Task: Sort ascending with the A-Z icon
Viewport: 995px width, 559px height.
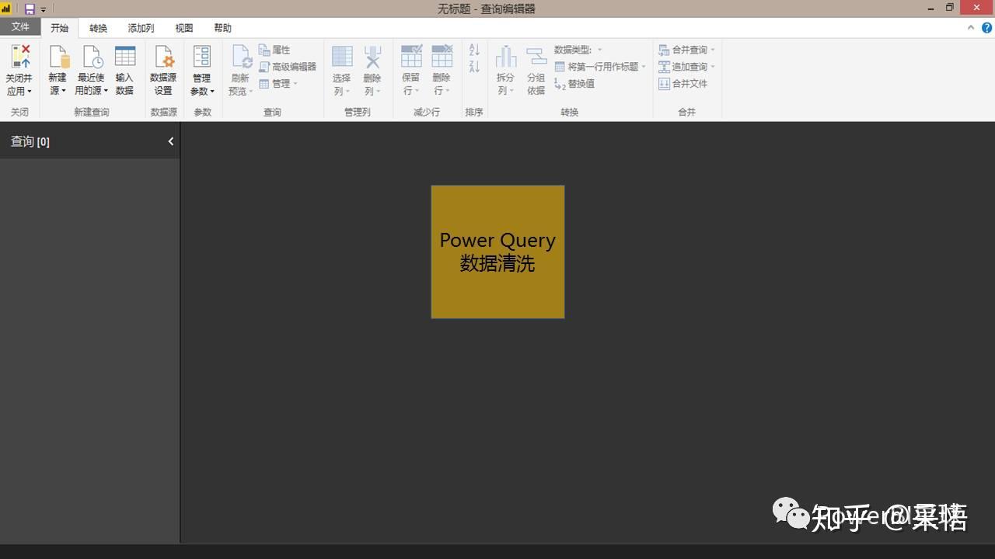Action: [474, 50]
